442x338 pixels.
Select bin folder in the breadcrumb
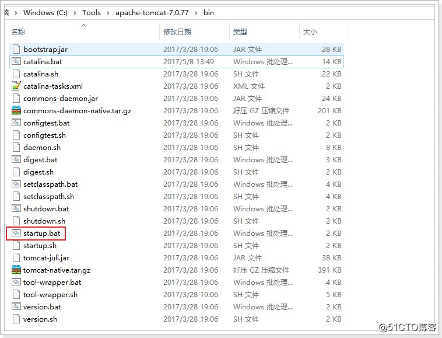209,13
